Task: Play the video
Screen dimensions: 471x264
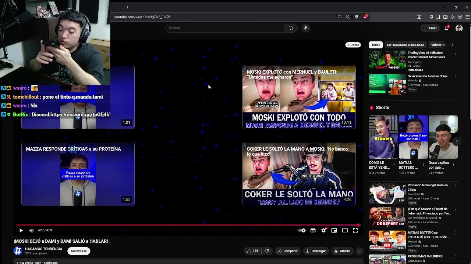Action: pos(21,230)
